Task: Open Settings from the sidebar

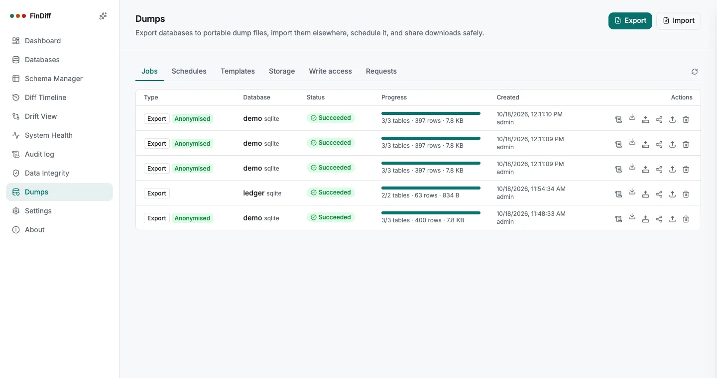Action: [x=59, y=211]
